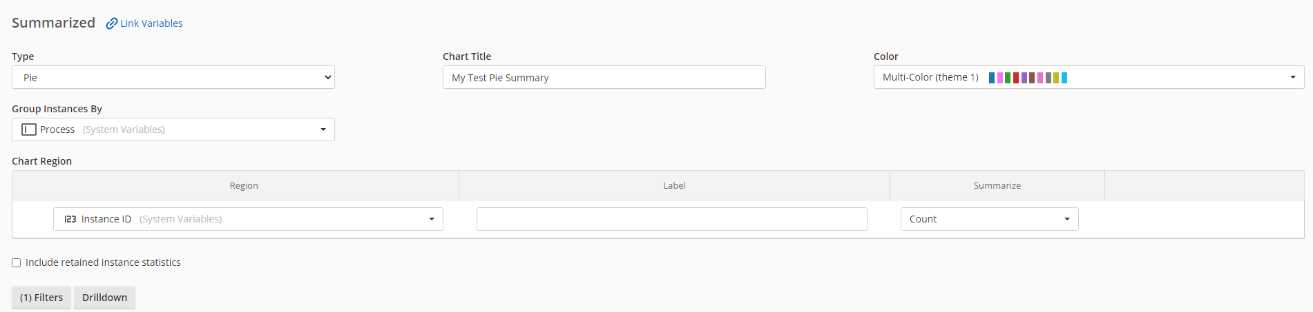The height and width of the screenshot is (312, 1313).
Task: Click the caret arrow of the Count dropdown
Action: (x=1067, y=219)
